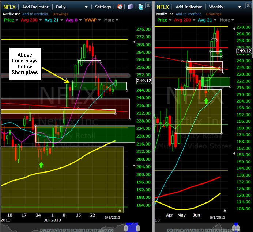The image size is (253, 232).
Task: Select the 1W range in Daily chart
Action: [89, 231]
